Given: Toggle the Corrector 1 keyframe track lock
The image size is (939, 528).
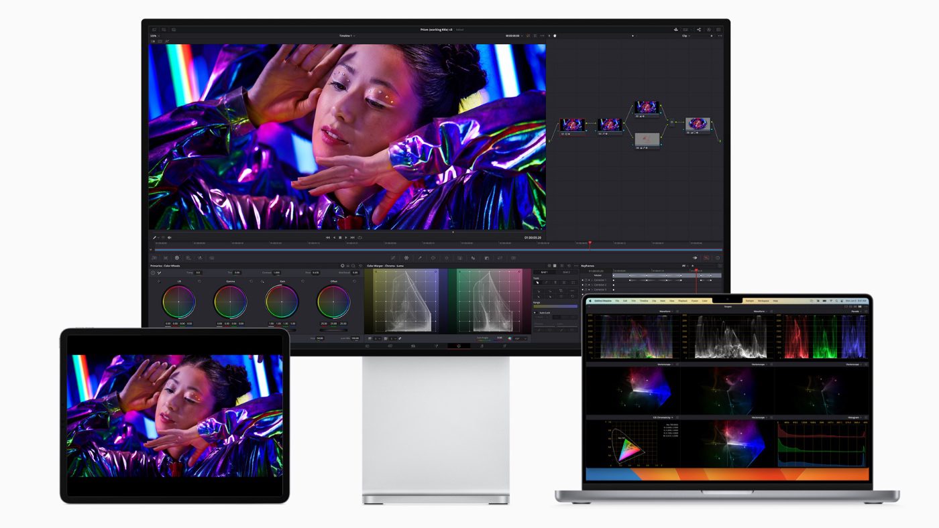Looking at the screenshot, I should pos(584,280).
